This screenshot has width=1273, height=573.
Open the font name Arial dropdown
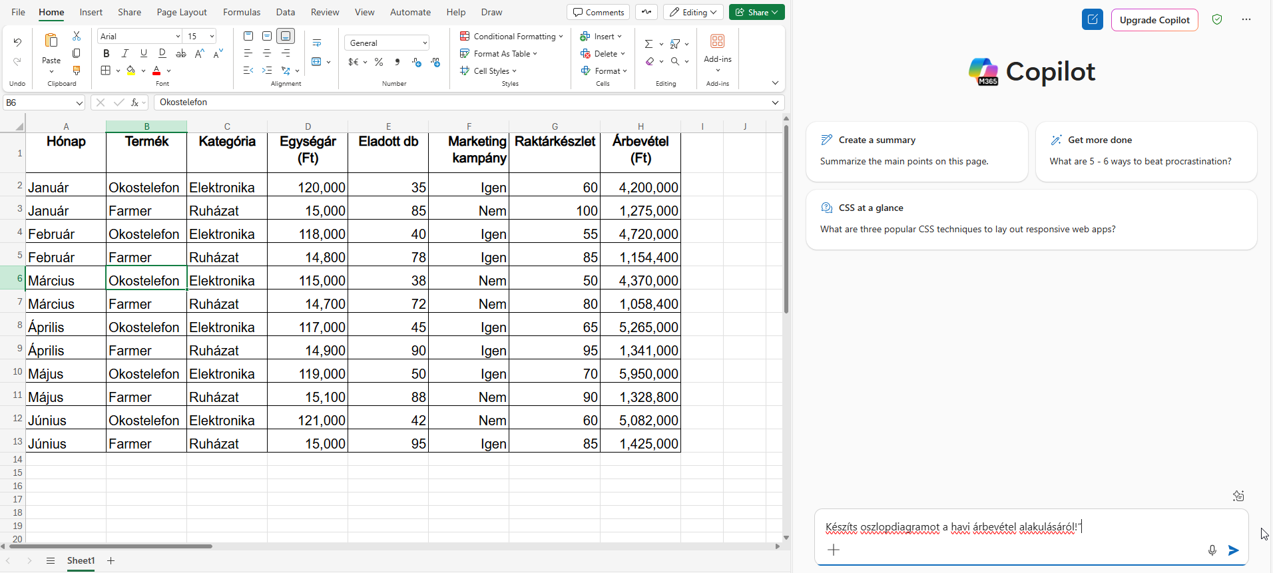pos(178,37)
